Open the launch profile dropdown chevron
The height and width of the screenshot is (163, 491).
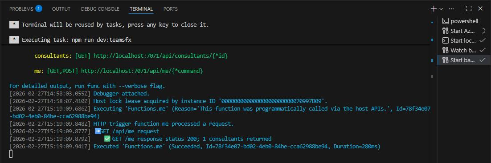441,9
